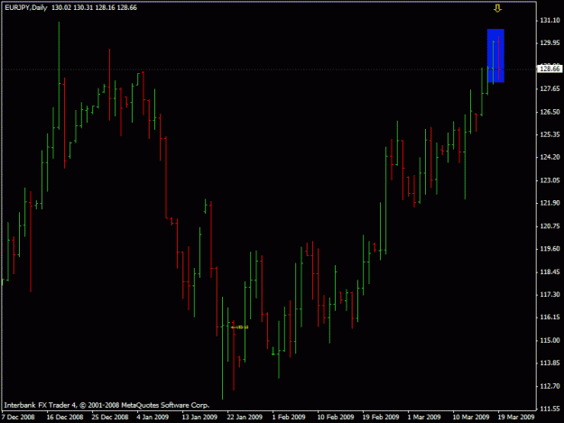Click the 127.65 price scale label

550,88
